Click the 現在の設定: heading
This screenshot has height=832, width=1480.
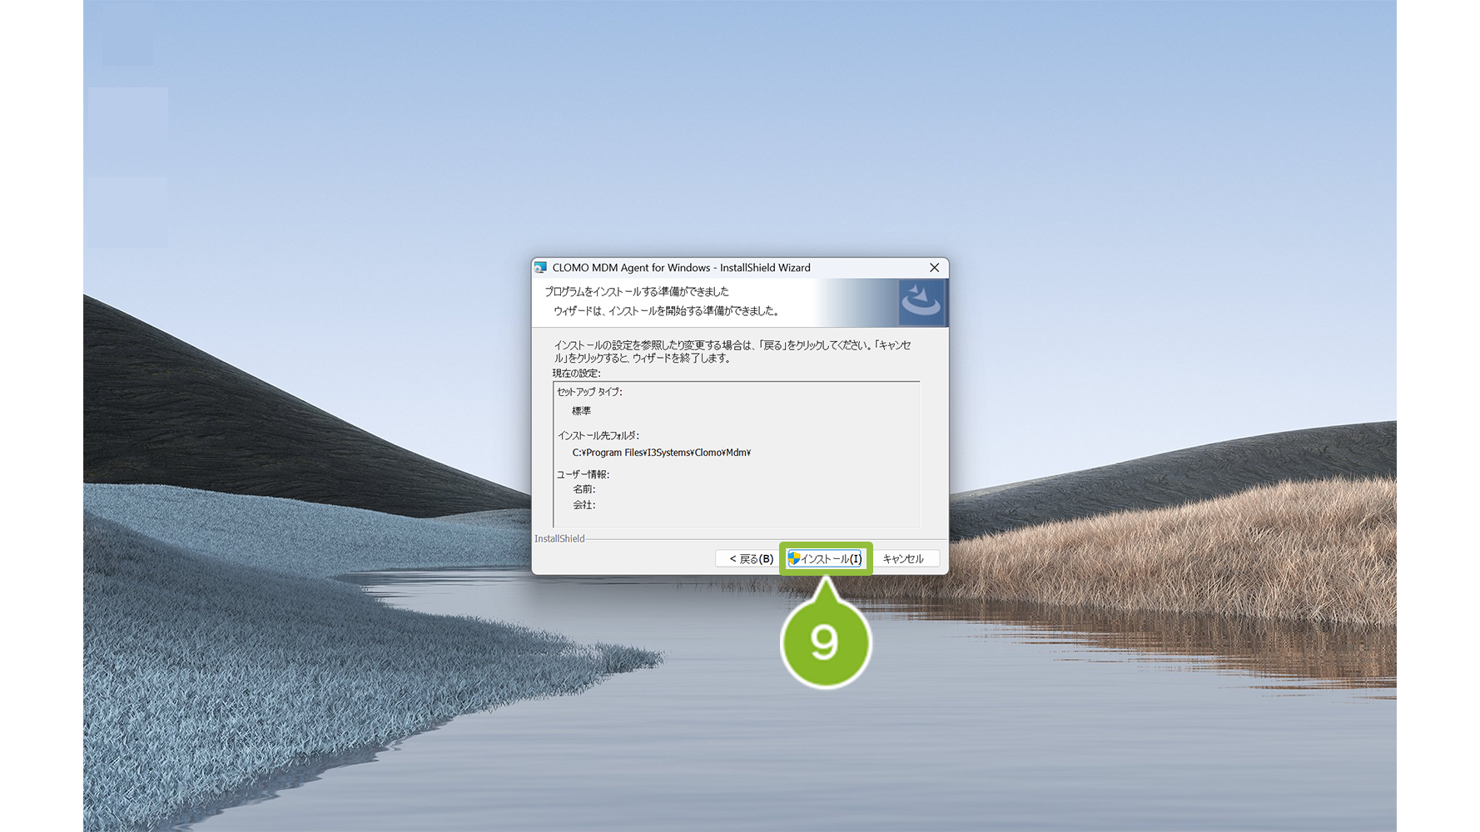click(x=576, y=374)
